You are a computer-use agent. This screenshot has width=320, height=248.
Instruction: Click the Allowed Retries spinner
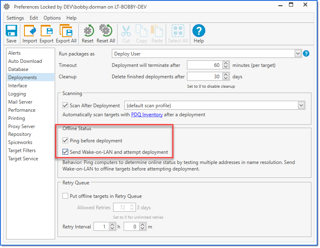point(132,207)
